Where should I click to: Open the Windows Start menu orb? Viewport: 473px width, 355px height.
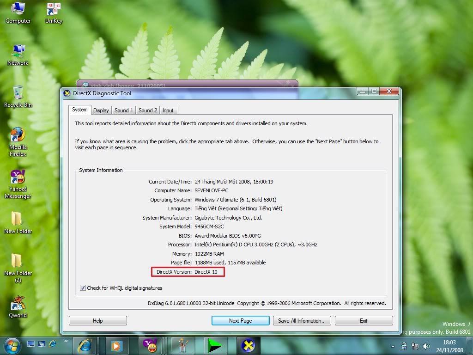pos(12,346)
